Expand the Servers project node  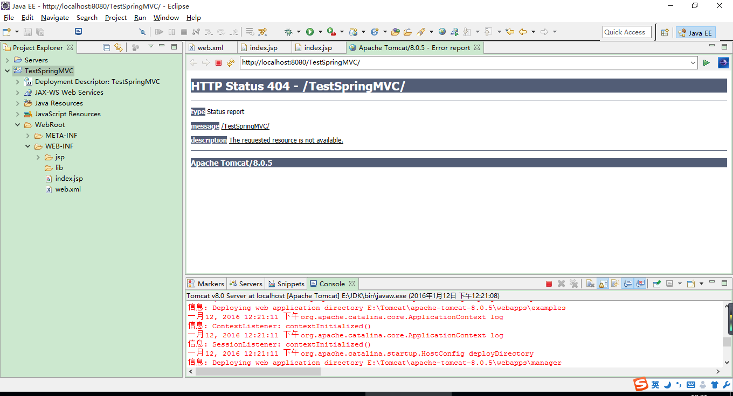7,60
